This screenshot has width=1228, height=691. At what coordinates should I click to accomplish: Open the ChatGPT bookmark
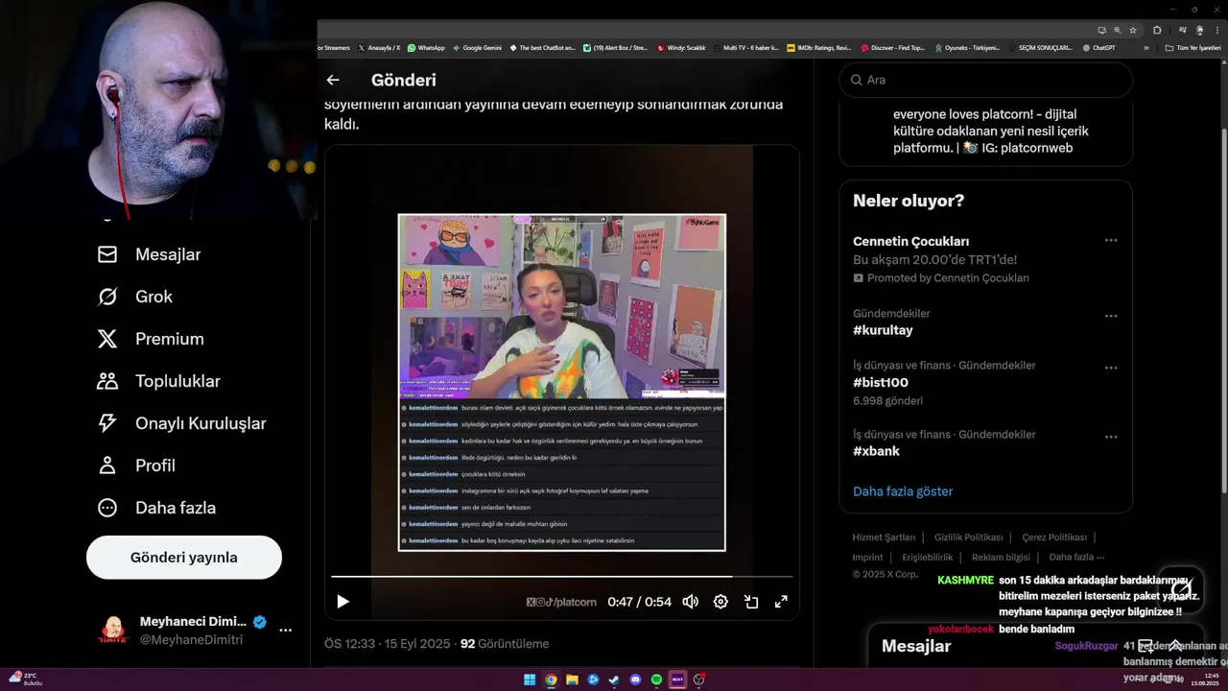coord(1098,47)
